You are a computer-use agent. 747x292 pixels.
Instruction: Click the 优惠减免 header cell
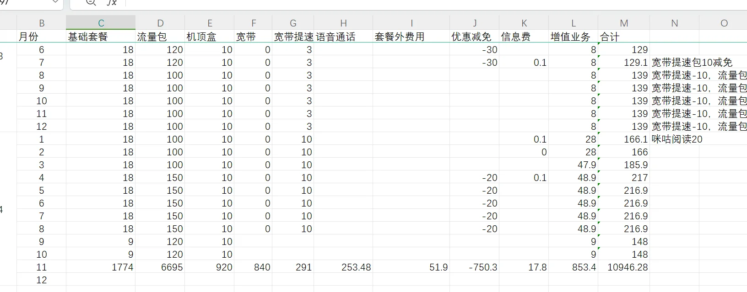coord(475,37)
